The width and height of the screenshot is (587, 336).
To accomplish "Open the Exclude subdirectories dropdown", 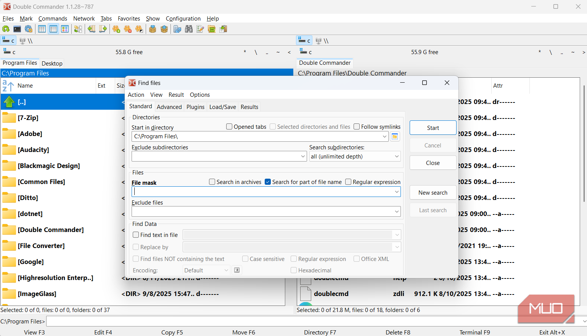I will click(x=303, y=156).
